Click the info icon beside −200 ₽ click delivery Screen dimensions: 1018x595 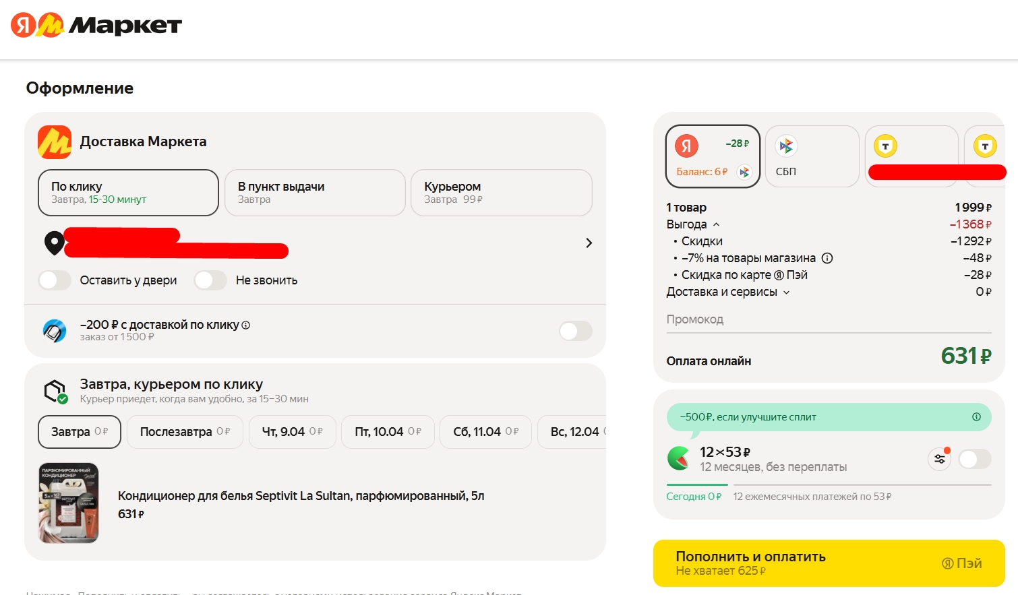pyautogui.click(x=246, y=325)
